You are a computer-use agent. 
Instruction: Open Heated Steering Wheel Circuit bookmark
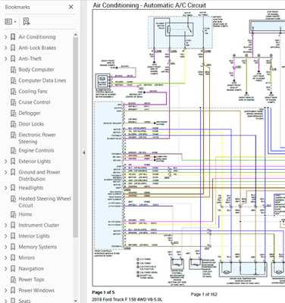[x=45, y=202]
